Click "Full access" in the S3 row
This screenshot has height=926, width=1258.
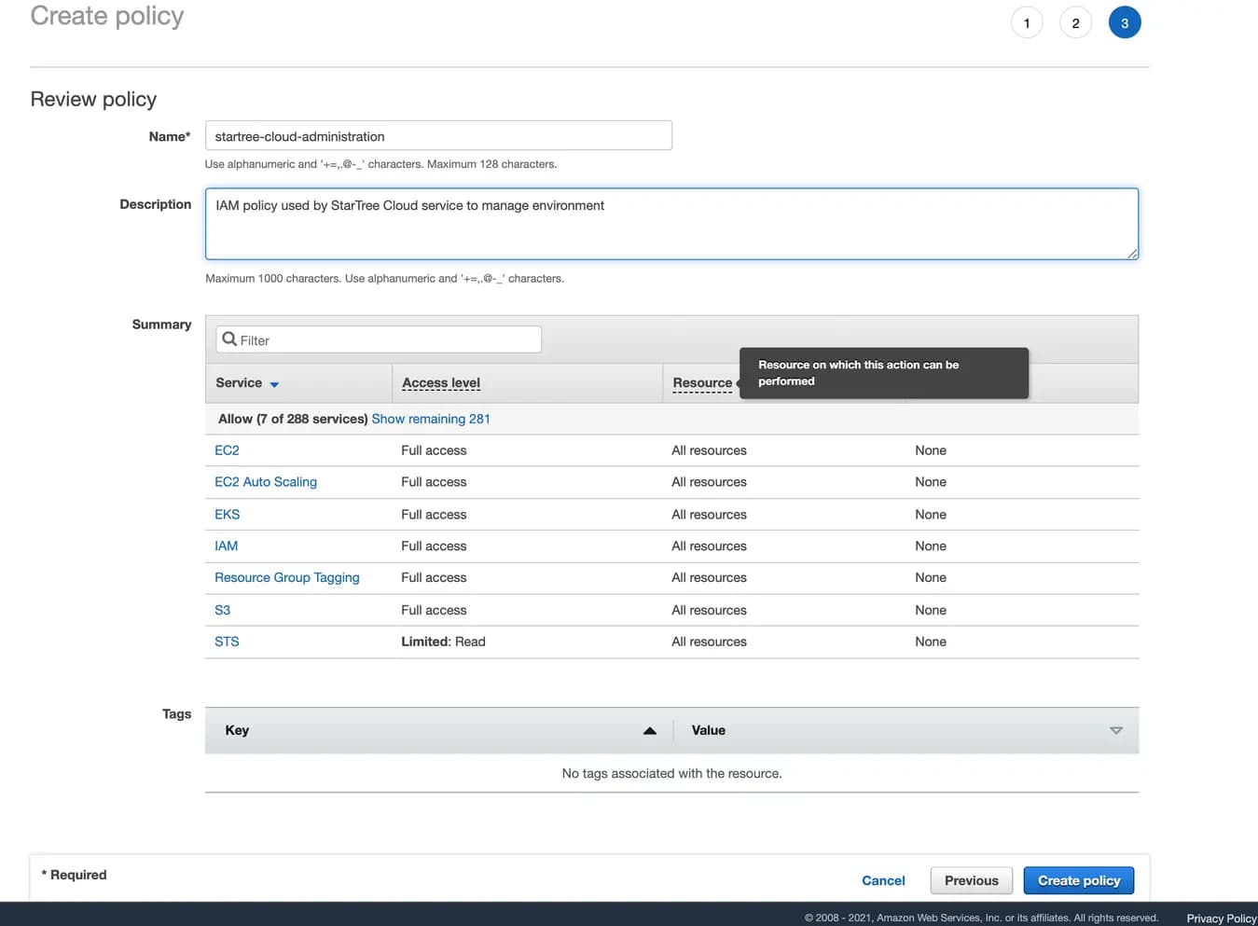pyautogui.click(x=434, y=610)
